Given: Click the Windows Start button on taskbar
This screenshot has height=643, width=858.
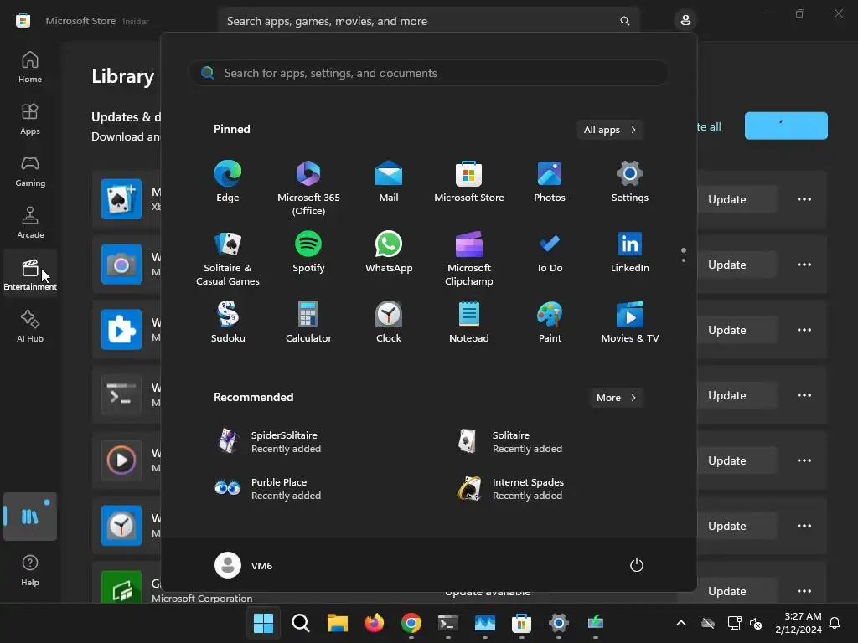Looking at the screenshot, I should (263, 623).
